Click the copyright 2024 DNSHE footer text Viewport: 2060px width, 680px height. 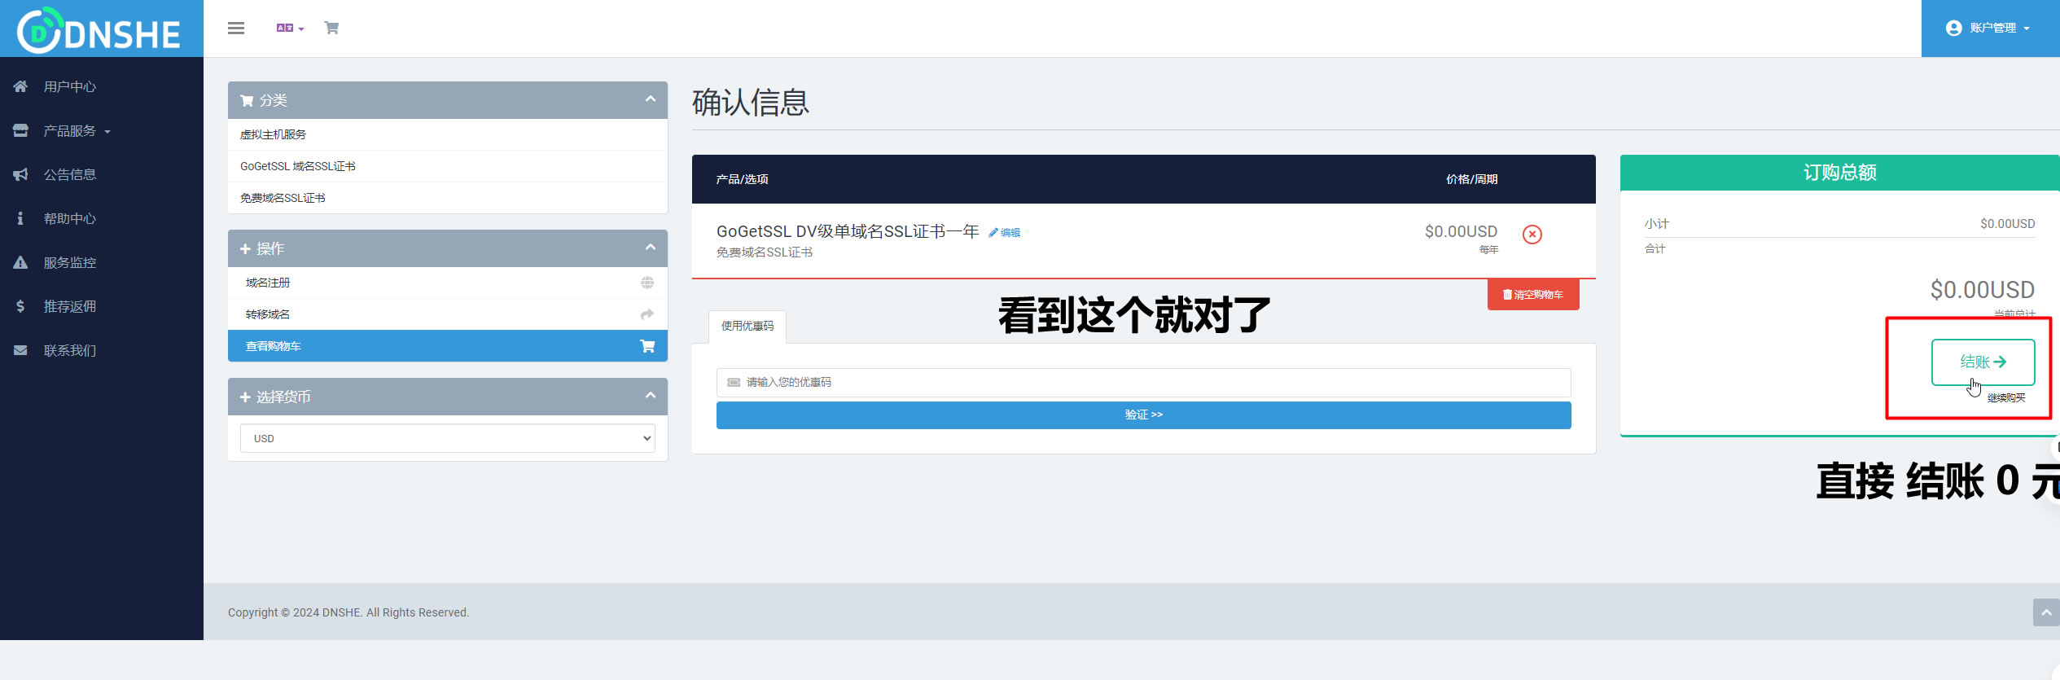click(348, 612)
